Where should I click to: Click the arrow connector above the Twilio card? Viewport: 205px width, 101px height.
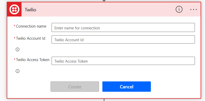coord(104,1)
